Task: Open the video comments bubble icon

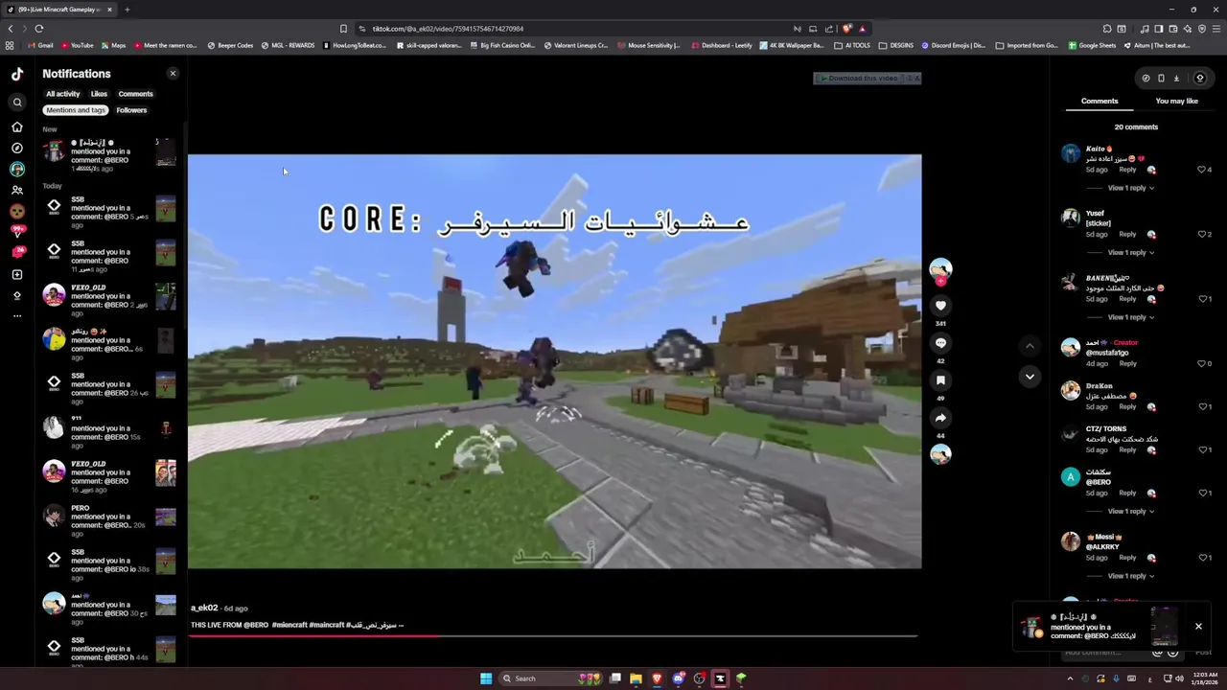Action: tap(940, 343)
